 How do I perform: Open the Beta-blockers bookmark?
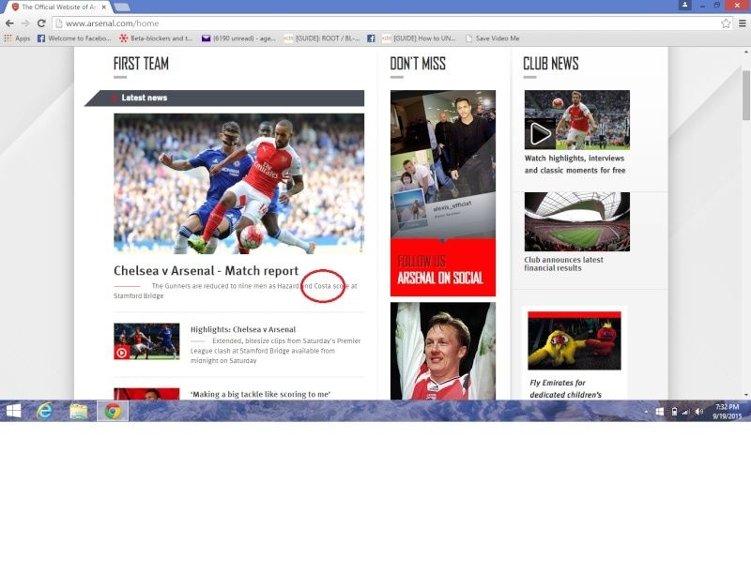point(156,38)
